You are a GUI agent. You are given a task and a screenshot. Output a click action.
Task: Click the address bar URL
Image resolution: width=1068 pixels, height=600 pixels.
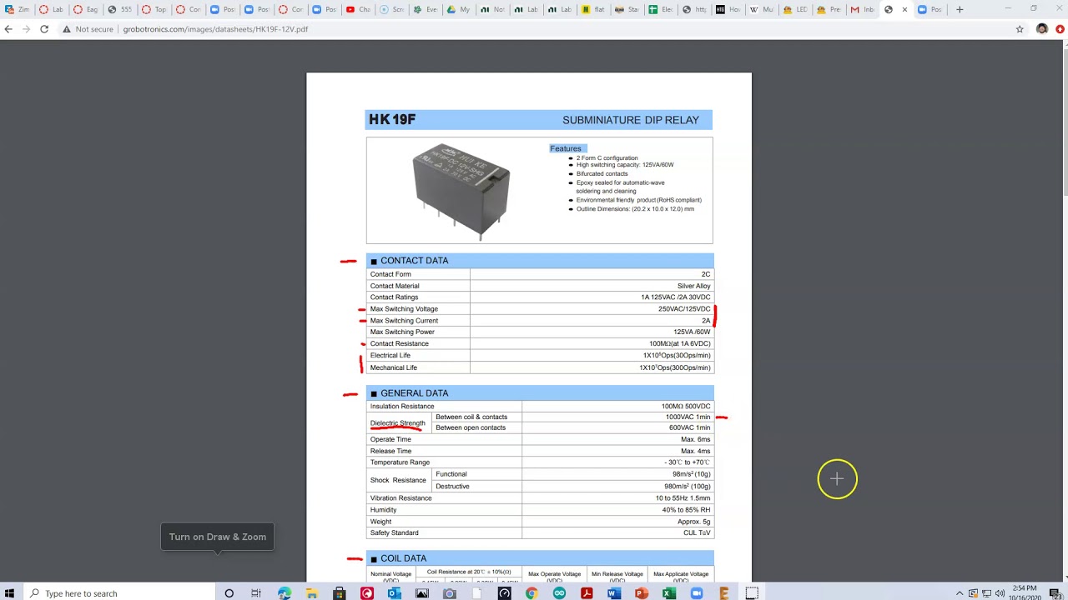tap(215, 29)
